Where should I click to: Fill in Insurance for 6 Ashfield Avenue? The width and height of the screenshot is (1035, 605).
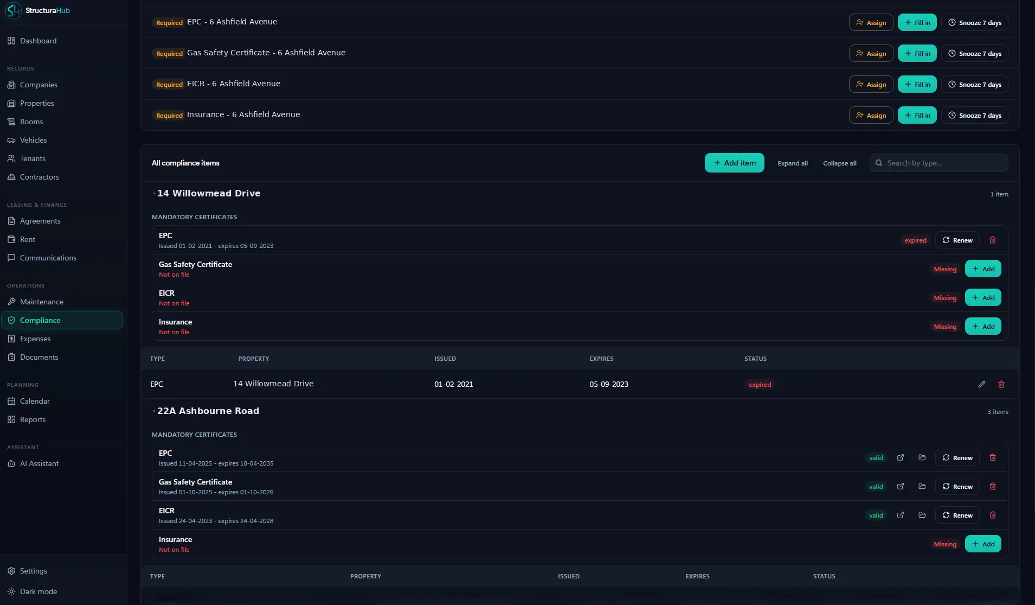click(917, 115)
